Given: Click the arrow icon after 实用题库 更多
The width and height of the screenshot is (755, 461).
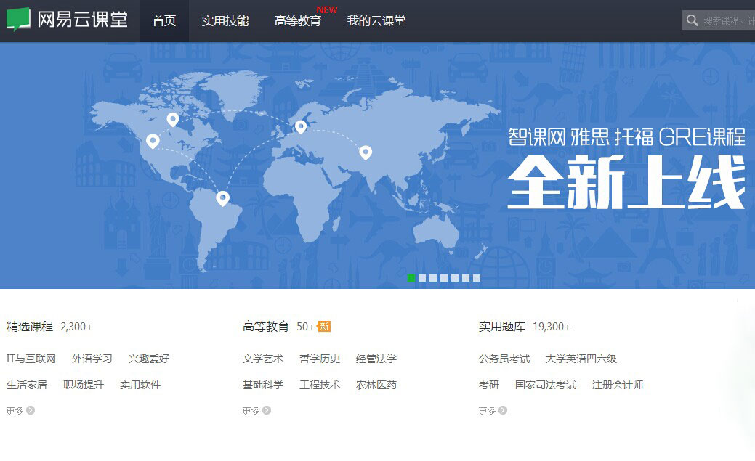Looking at the screenshot, I should pos(504,410).
